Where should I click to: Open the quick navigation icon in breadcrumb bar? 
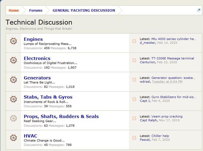199,10
